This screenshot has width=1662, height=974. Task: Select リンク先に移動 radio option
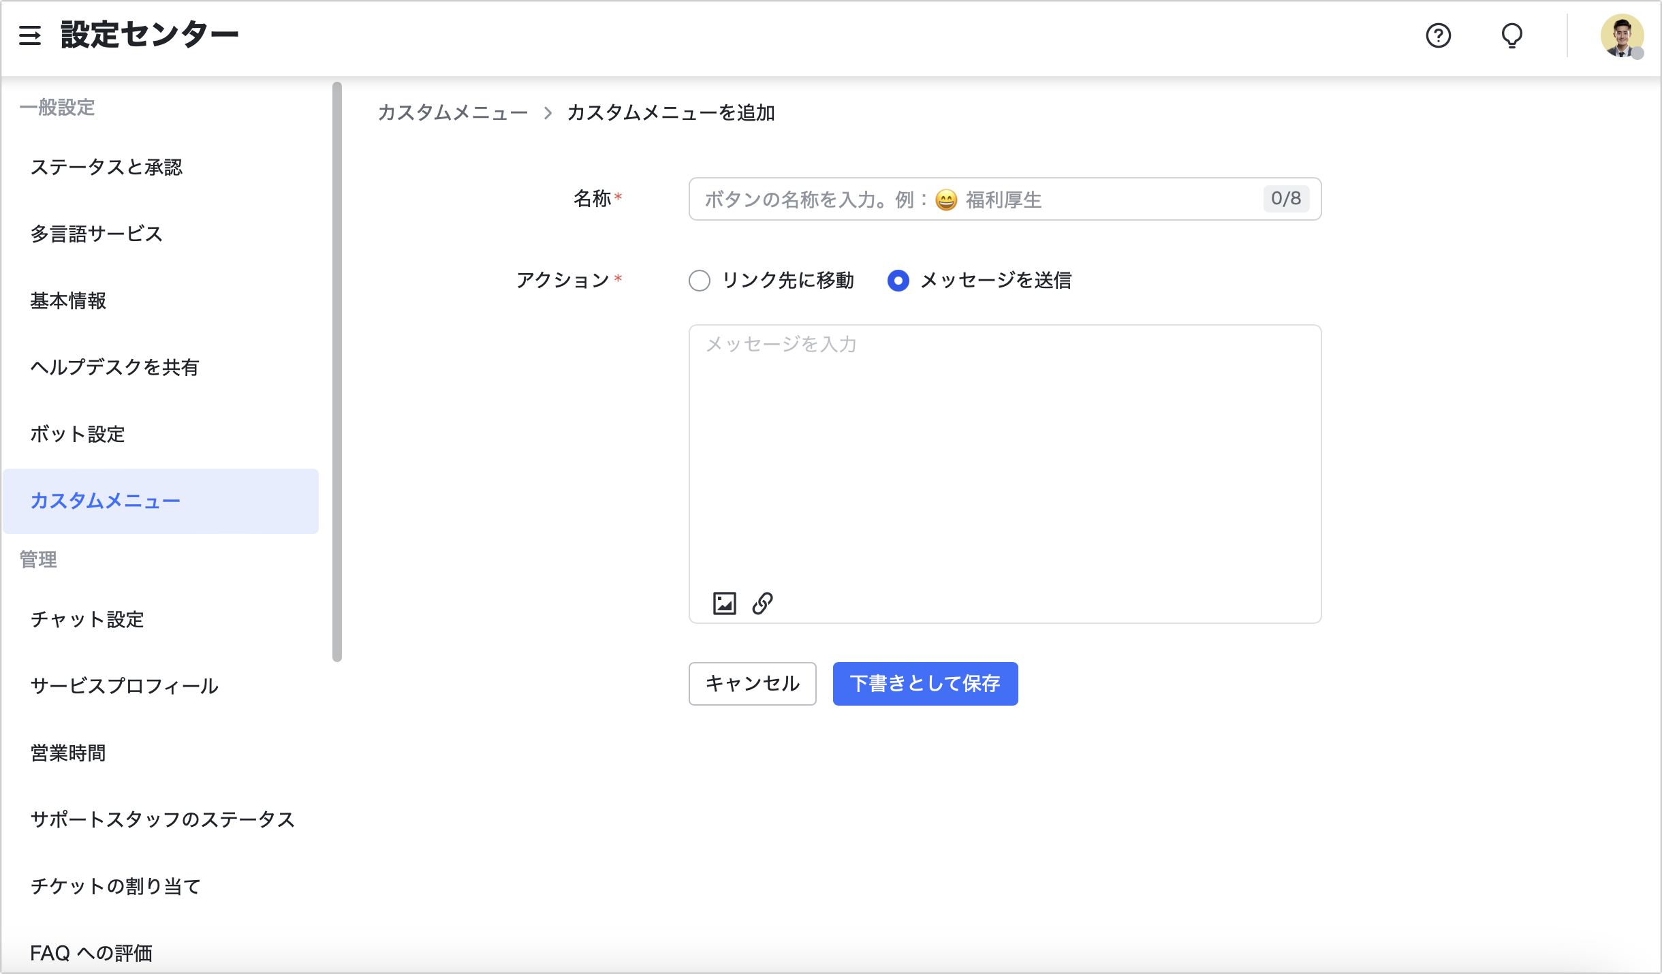point(700,281)
